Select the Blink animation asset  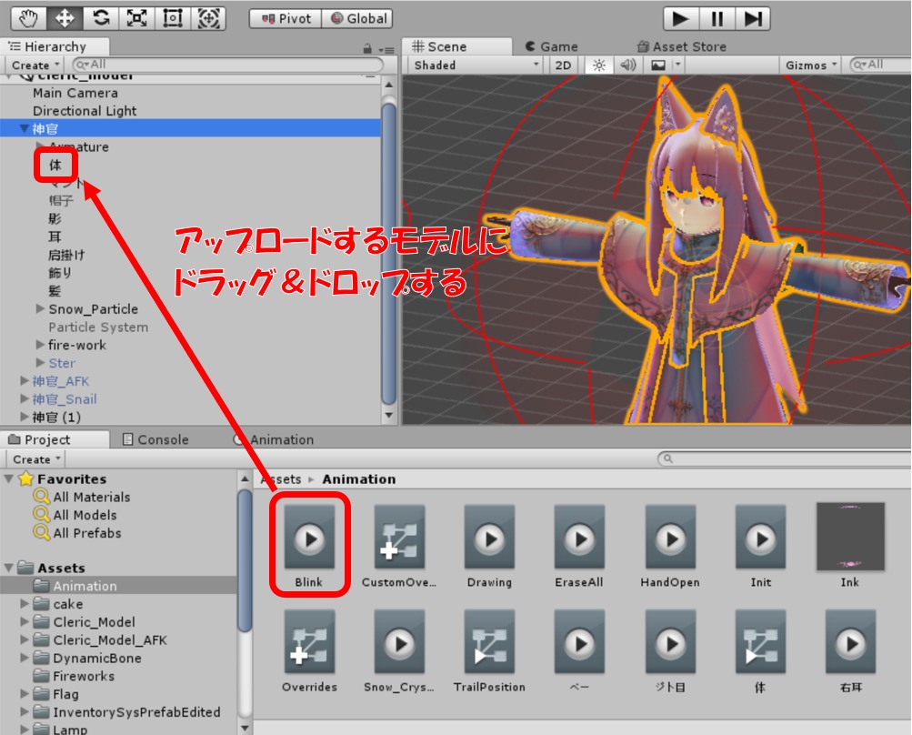pos(309,544)
